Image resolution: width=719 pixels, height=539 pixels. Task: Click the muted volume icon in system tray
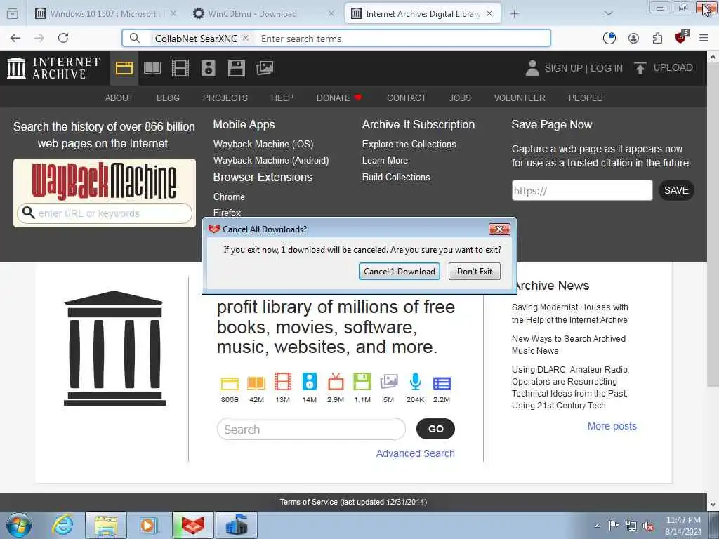pyautogui.click(x=648, y=526)
